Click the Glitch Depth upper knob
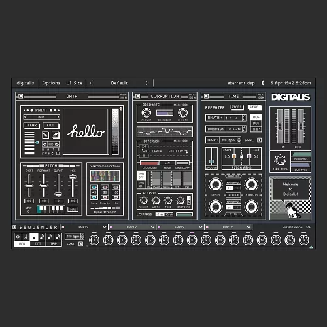The width and height of the screenshot is (327, 327). [x=215, y=184]
